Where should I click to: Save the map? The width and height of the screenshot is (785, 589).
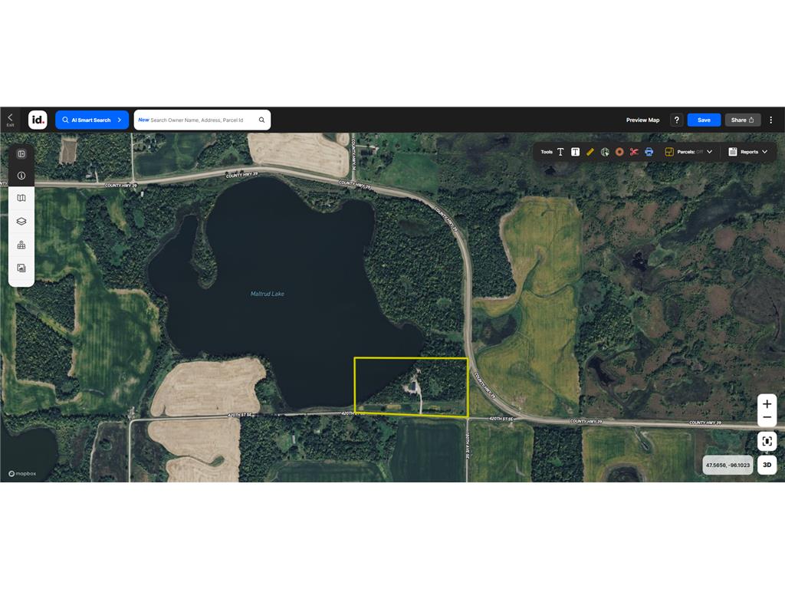[704, 120]
